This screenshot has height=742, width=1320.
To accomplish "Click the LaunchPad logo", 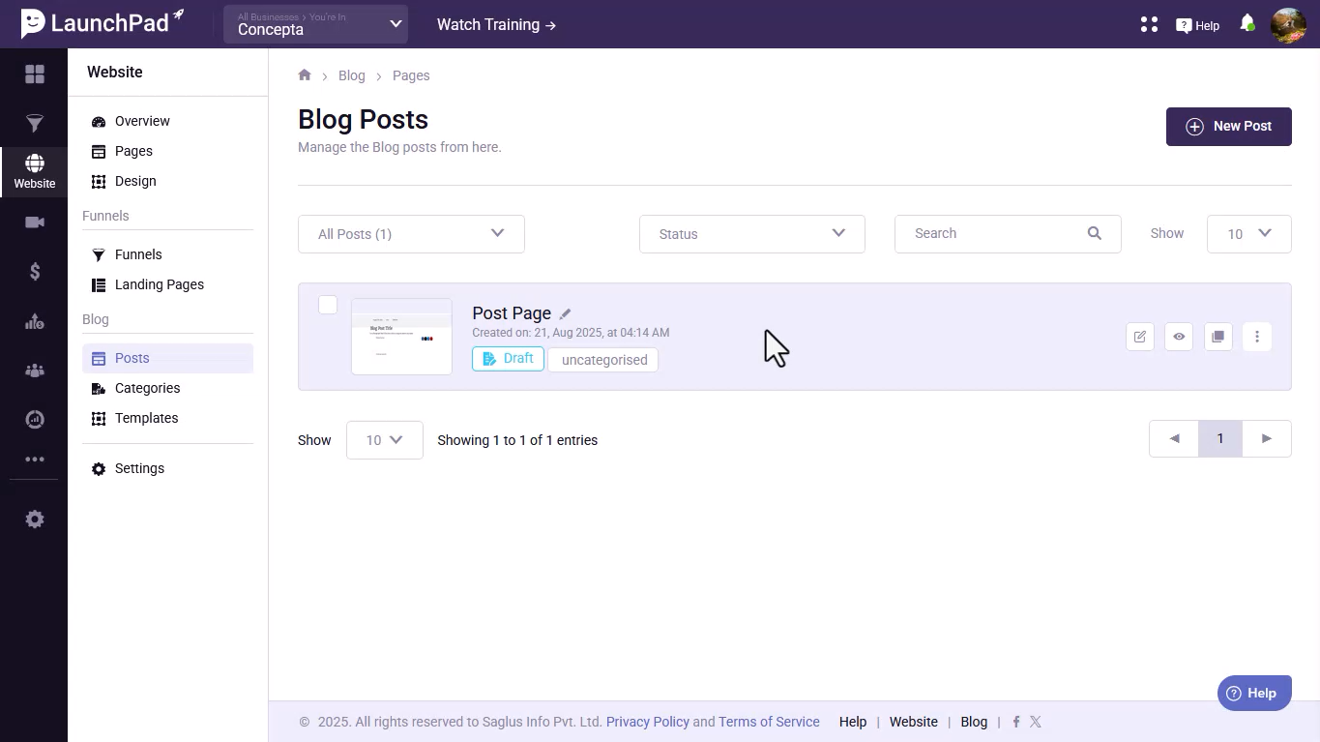I will pos(103,22).
